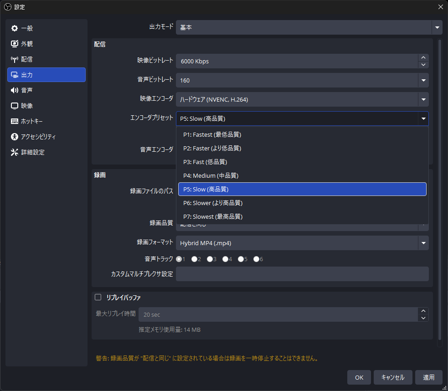
Task: Open the 一般 settings gear icon
Action: [14, 28]
